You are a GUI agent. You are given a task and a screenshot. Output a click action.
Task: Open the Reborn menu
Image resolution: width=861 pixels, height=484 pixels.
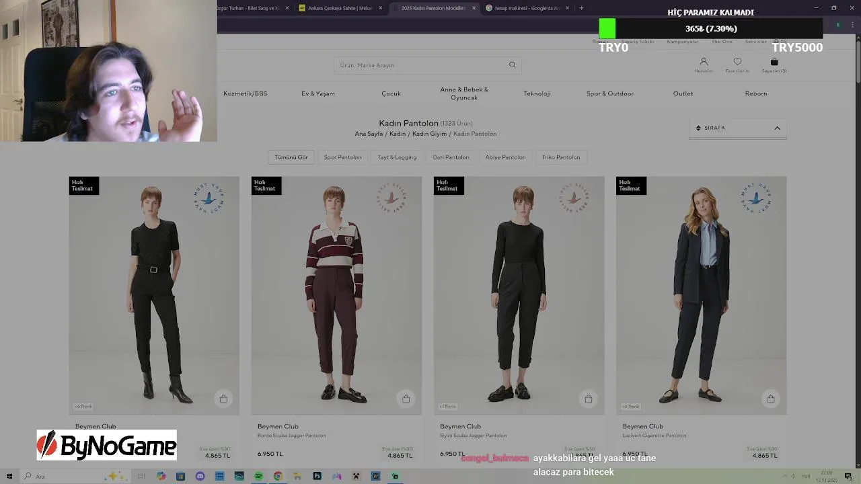pos(756,93)
